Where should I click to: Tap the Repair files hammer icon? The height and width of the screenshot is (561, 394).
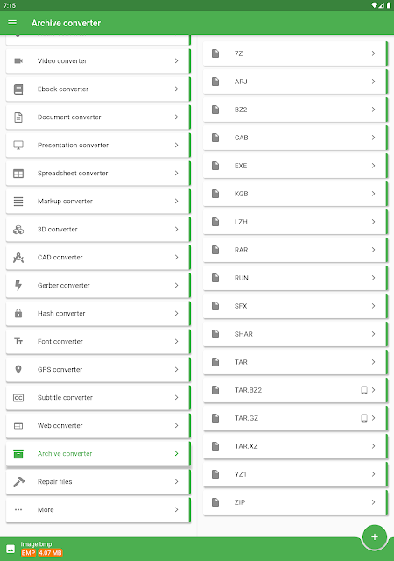click(18, 481)
